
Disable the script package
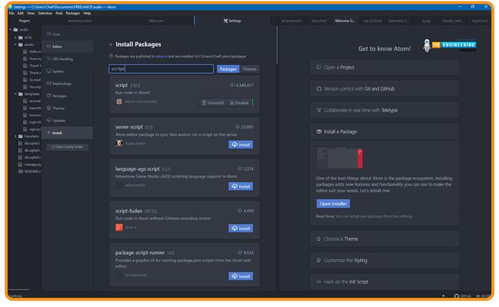[238, 103]
